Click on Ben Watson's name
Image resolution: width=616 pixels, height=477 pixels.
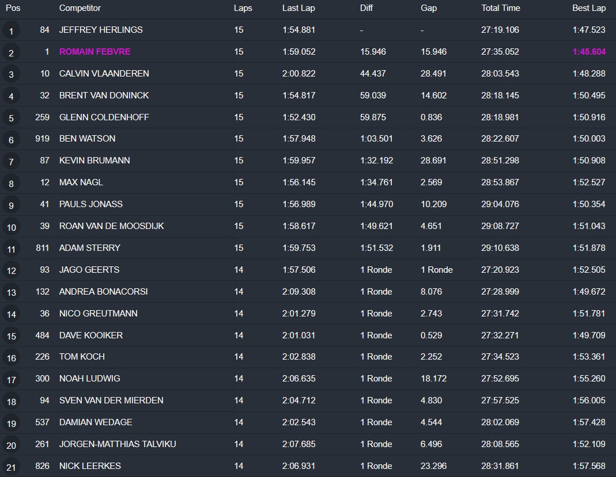click(x=87, y=139)
